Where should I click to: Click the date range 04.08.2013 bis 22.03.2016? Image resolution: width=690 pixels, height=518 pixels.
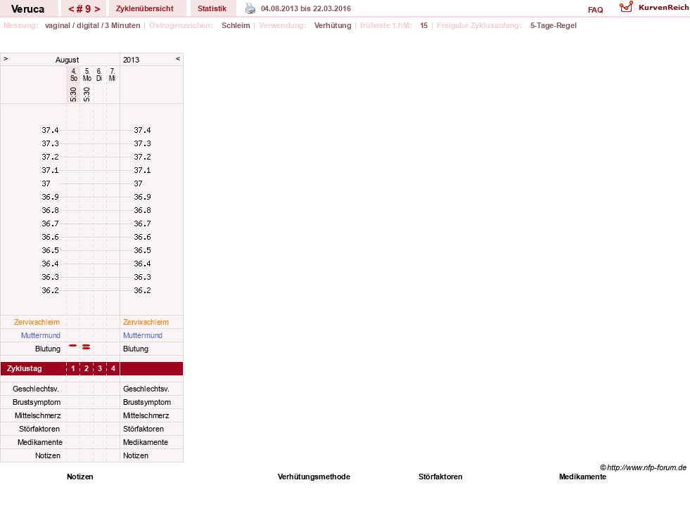[x=306, y=8]
